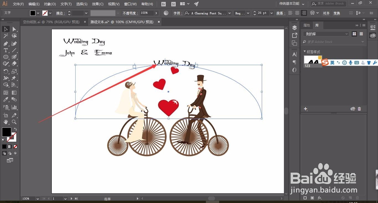
Task: Open the 传统基本功能 workspace dropdown
Action: [292, 4]
